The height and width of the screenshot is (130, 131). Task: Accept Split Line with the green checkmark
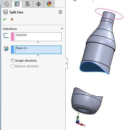click(x=5, y=19)
